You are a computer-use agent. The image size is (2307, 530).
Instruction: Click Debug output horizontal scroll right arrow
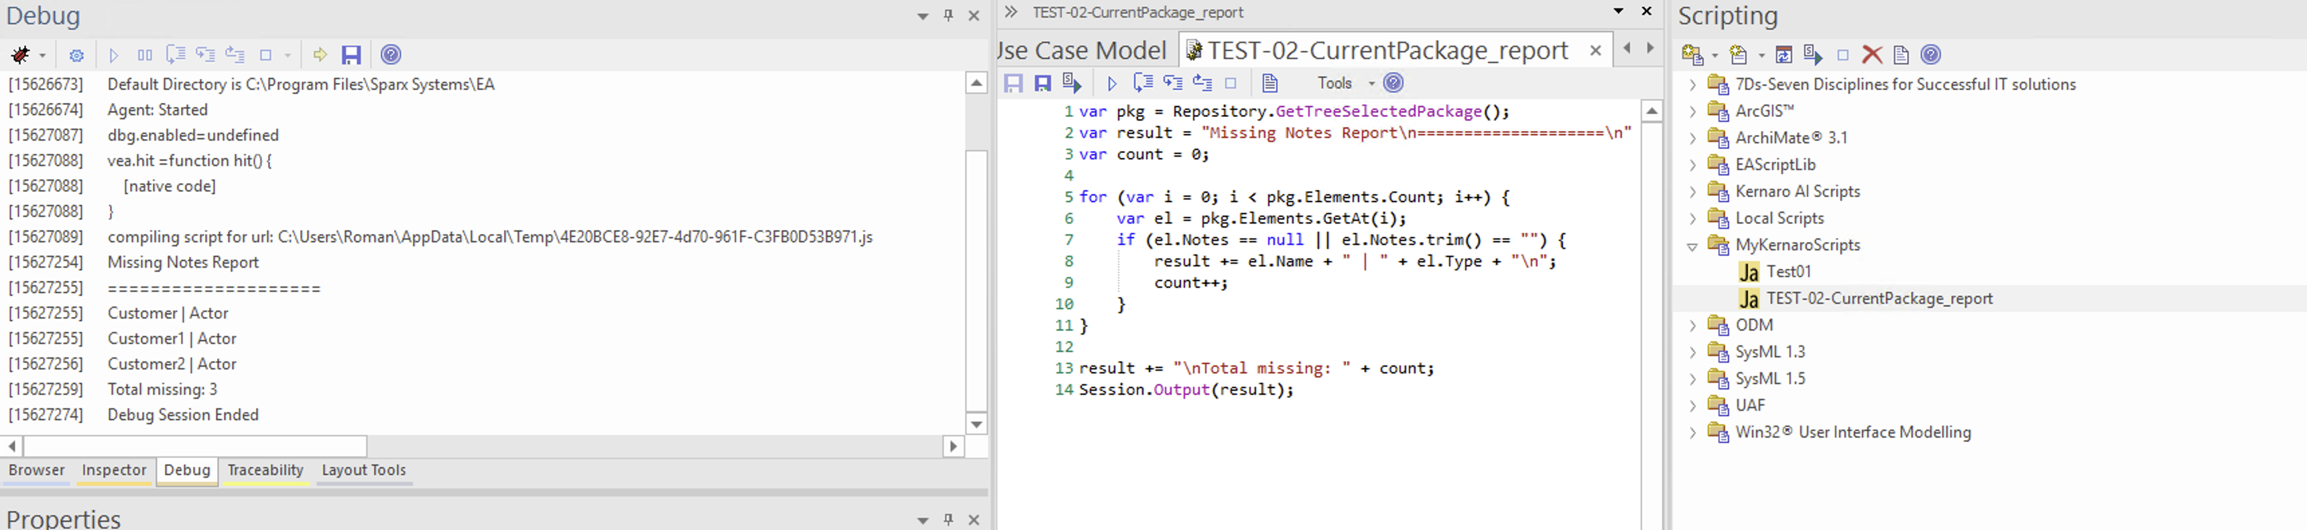point(954,445)
